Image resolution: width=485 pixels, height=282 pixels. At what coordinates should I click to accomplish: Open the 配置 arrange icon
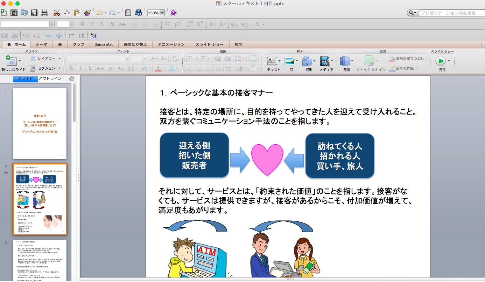point(345,61)
